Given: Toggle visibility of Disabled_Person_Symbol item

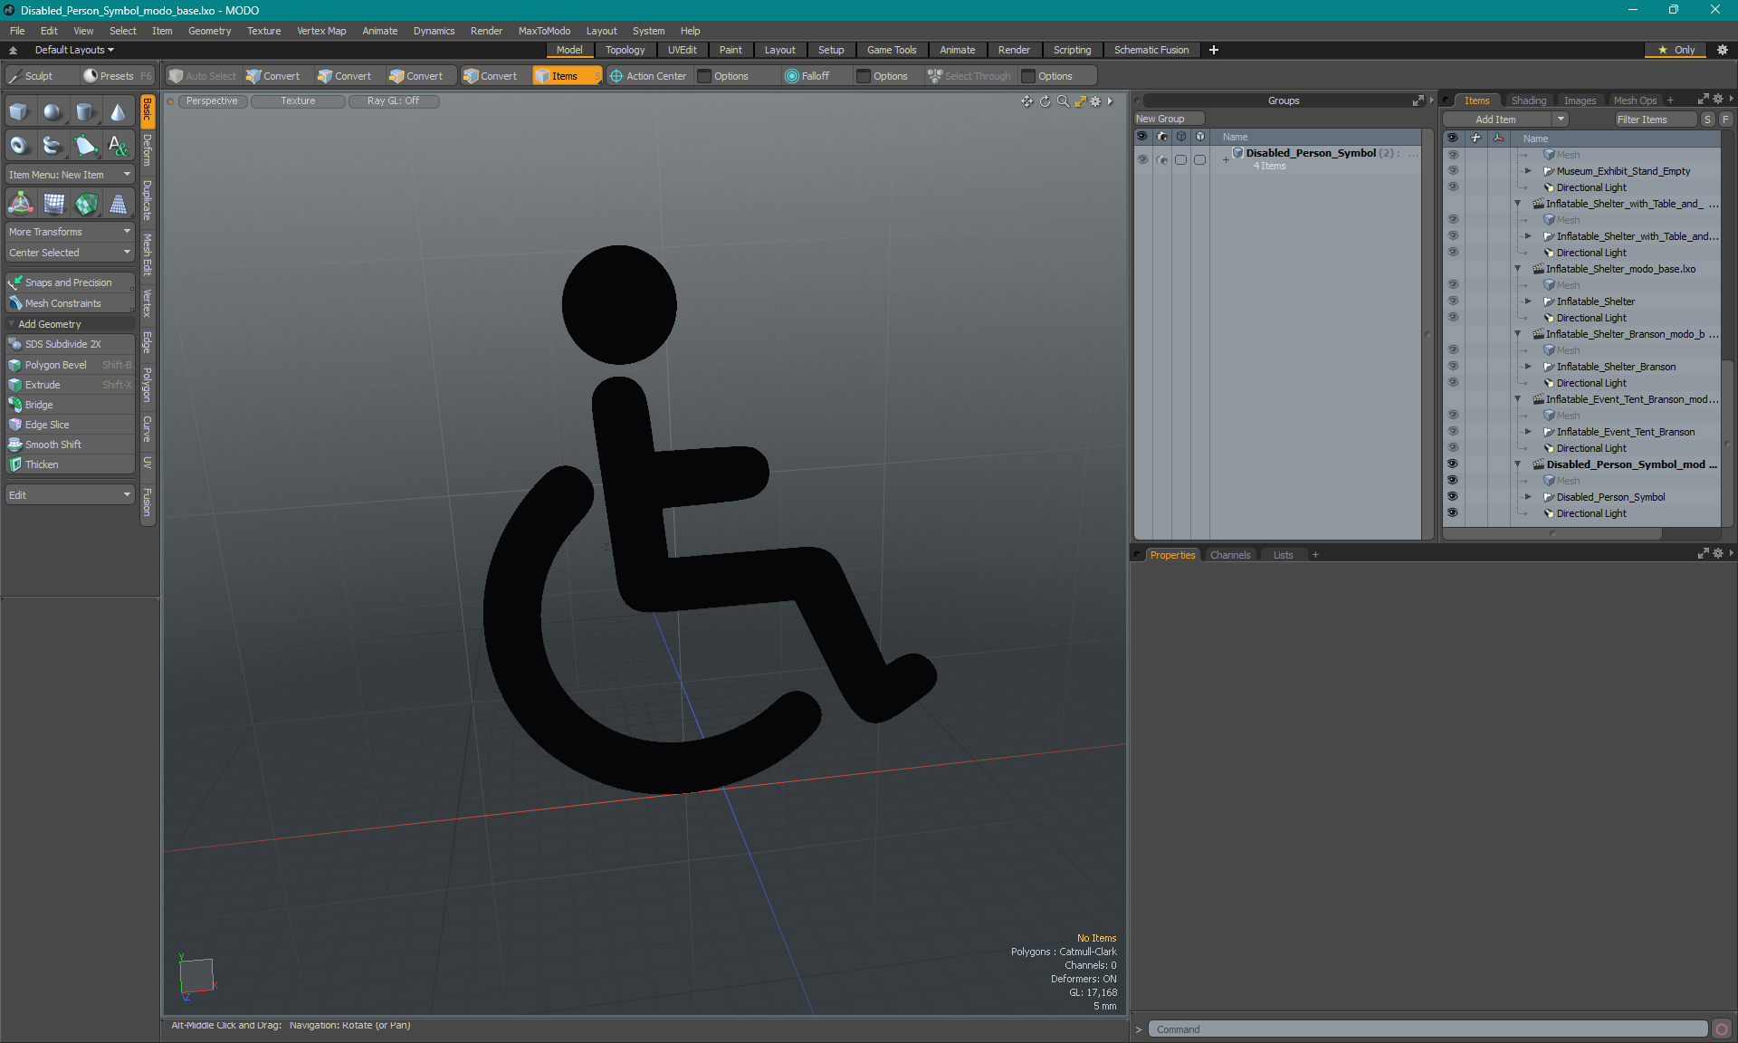Looking at the screenshot, I should coord(1453,497).
